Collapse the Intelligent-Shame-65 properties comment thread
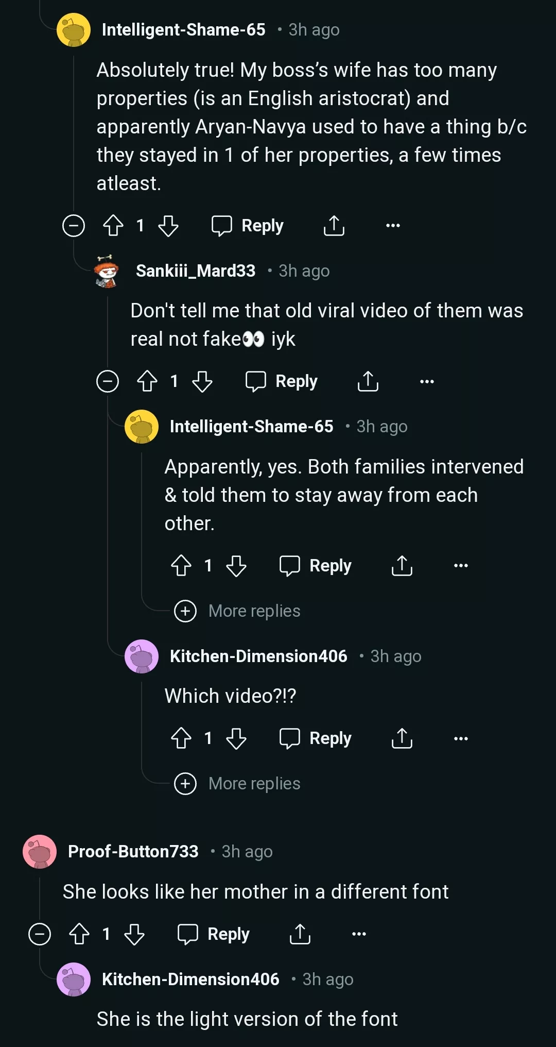This screenshot has width=556, height=1047. coord(74,226)
